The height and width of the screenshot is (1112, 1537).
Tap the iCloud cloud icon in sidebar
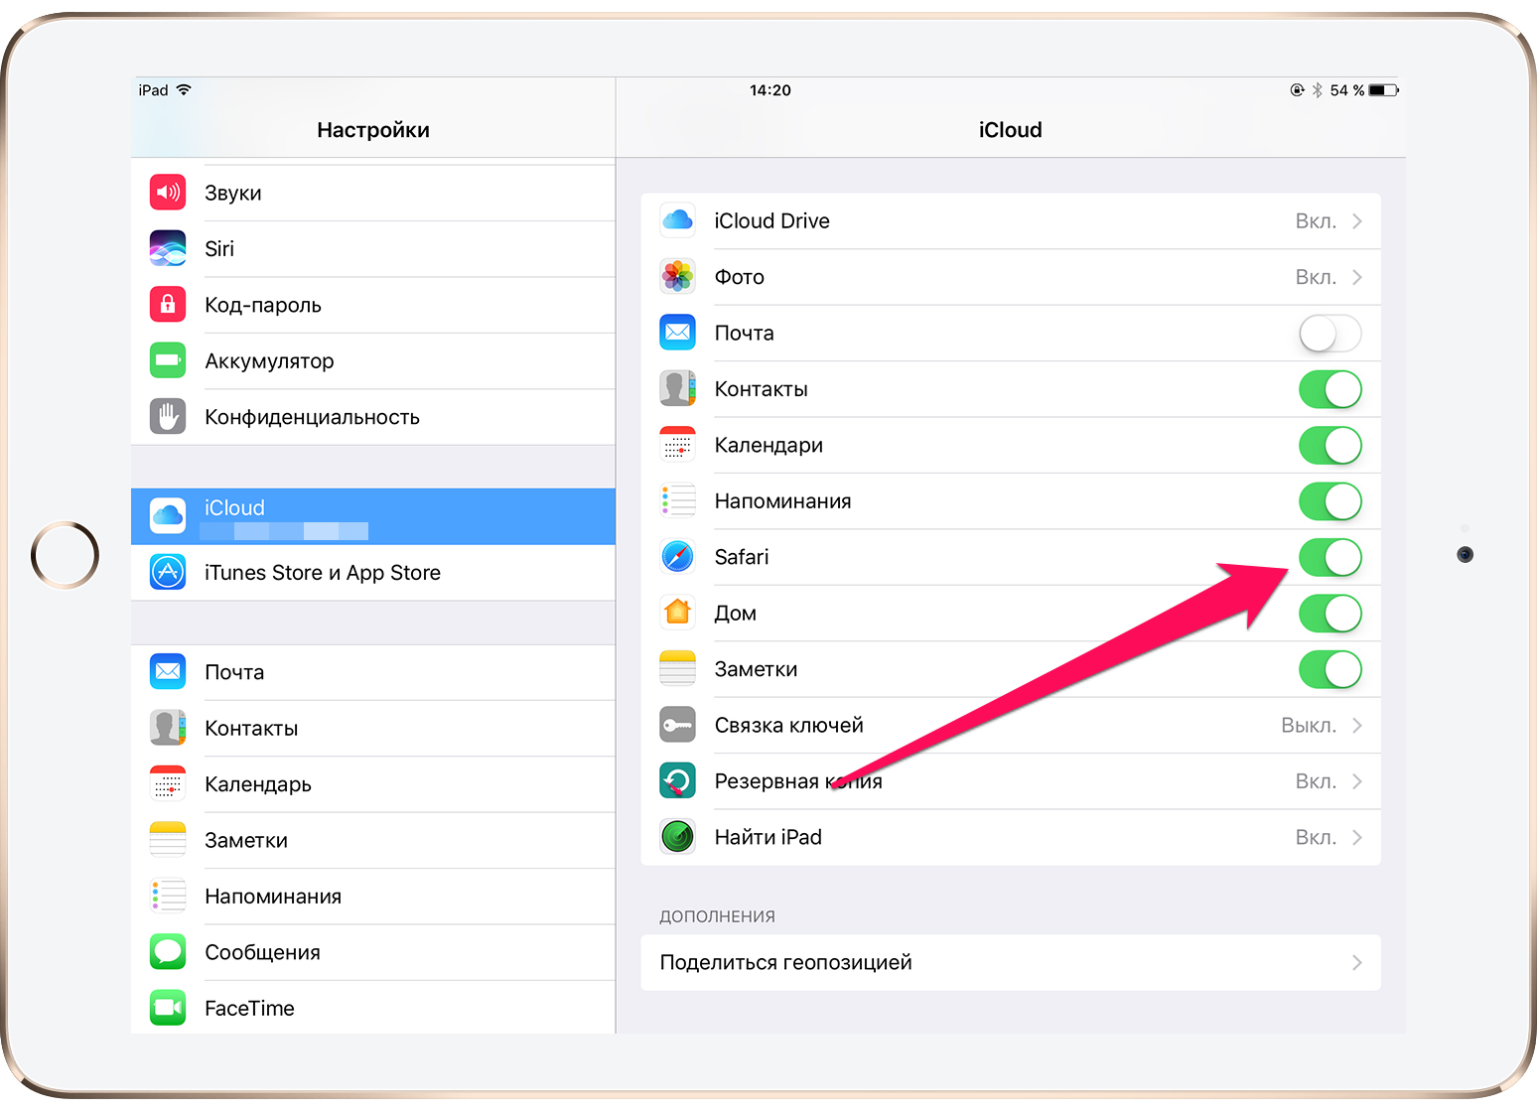coord(168,516)
